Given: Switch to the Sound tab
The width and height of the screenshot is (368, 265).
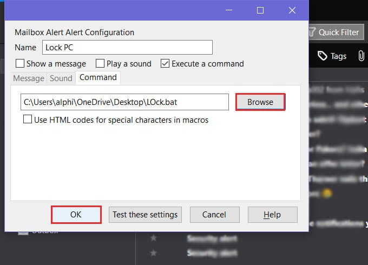Looking at the screenshot, I should pos(61,78).
